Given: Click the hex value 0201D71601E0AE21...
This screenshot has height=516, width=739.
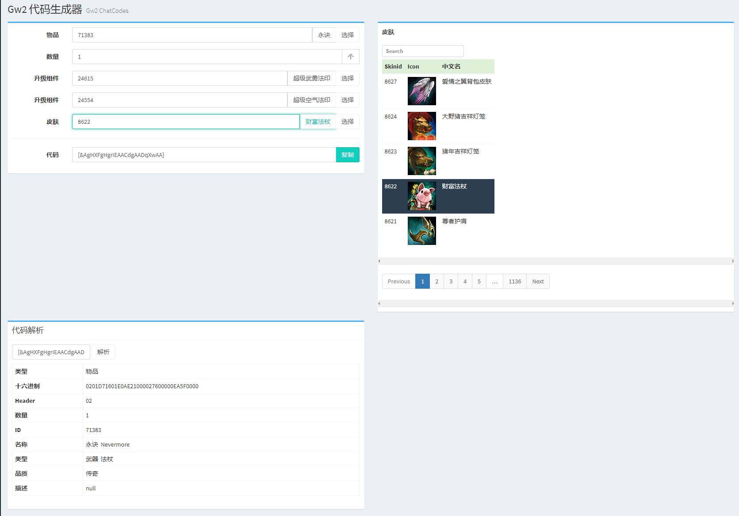Looking at the screenshot, I should coord(142,386).
